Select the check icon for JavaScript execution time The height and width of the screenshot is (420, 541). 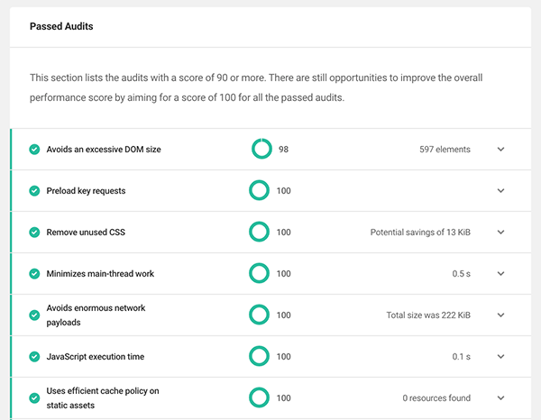[x=34, y=357]
